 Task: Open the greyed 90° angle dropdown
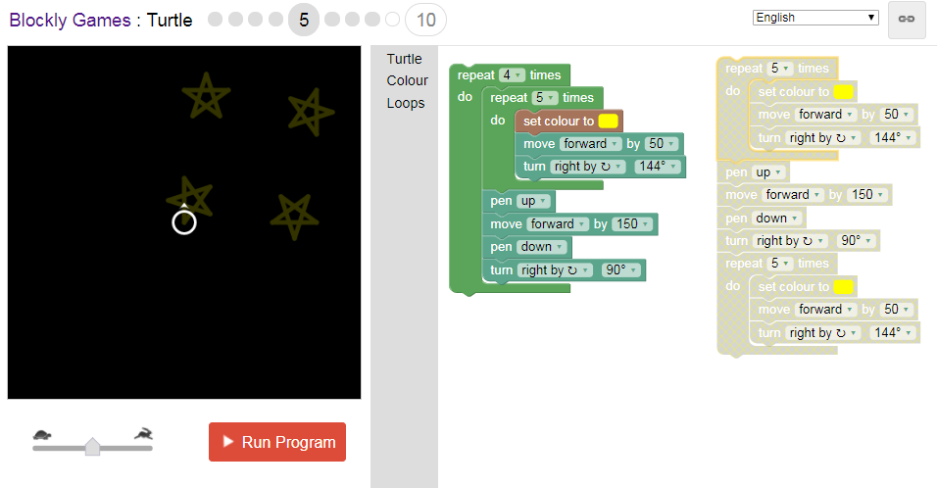click(857, 241)
